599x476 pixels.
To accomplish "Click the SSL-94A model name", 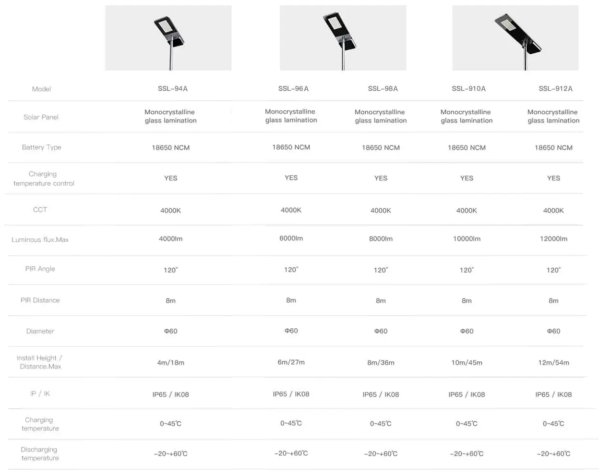I will point(173,89).
